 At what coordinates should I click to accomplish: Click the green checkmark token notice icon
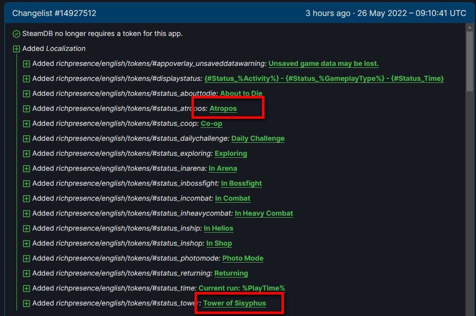pos(16,34)
